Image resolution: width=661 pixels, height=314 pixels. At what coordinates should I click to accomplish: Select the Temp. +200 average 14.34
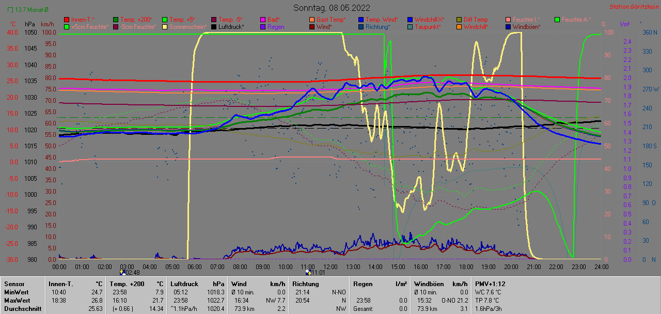click(155, 309)
